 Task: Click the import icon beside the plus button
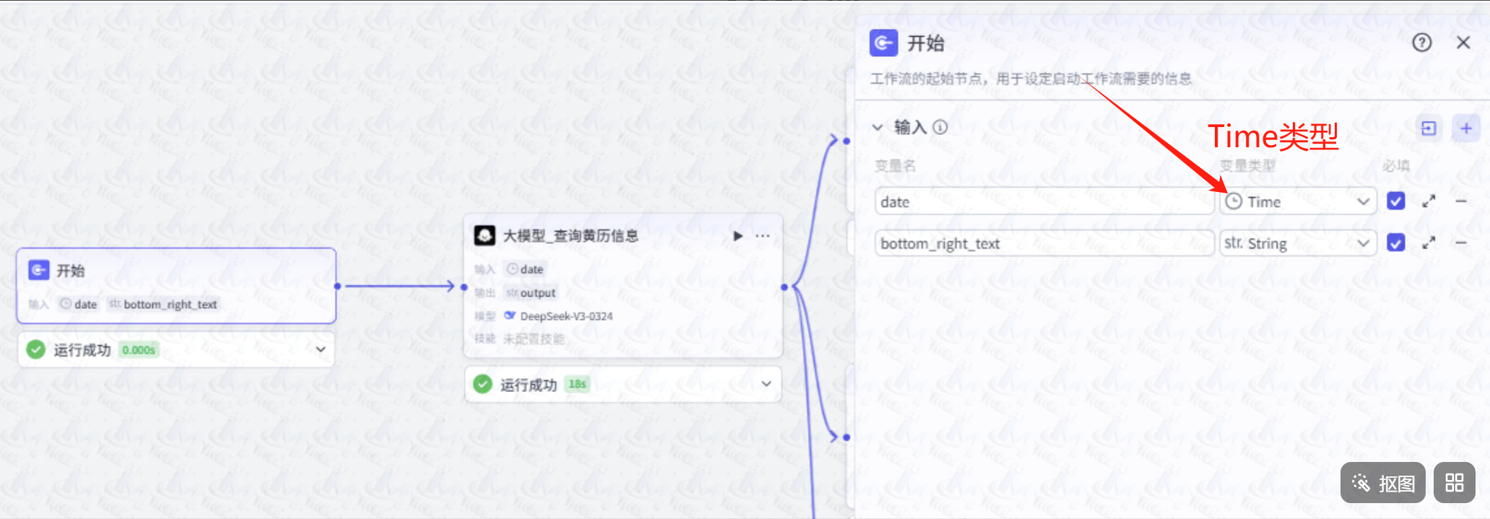pyautogui.click(x=1429, y=128)
